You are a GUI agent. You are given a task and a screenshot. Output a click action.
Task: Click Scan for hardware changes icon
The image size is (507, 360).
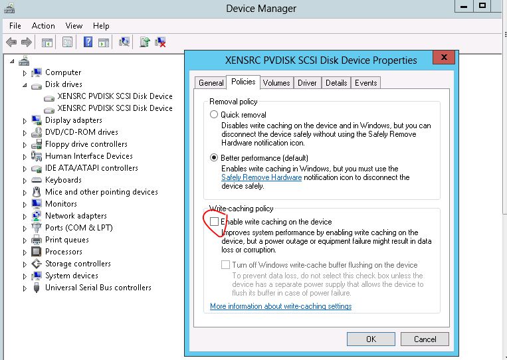[x=124, y=42]
